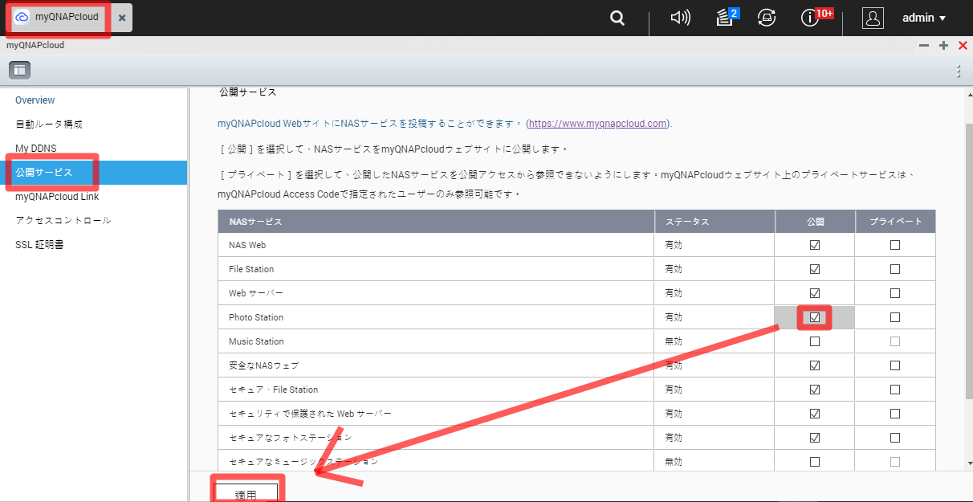This screenshot has height=502, width=973.
Task: Click the cloud icon on the myQNAPcloud tab
Action: coord(22,17)
